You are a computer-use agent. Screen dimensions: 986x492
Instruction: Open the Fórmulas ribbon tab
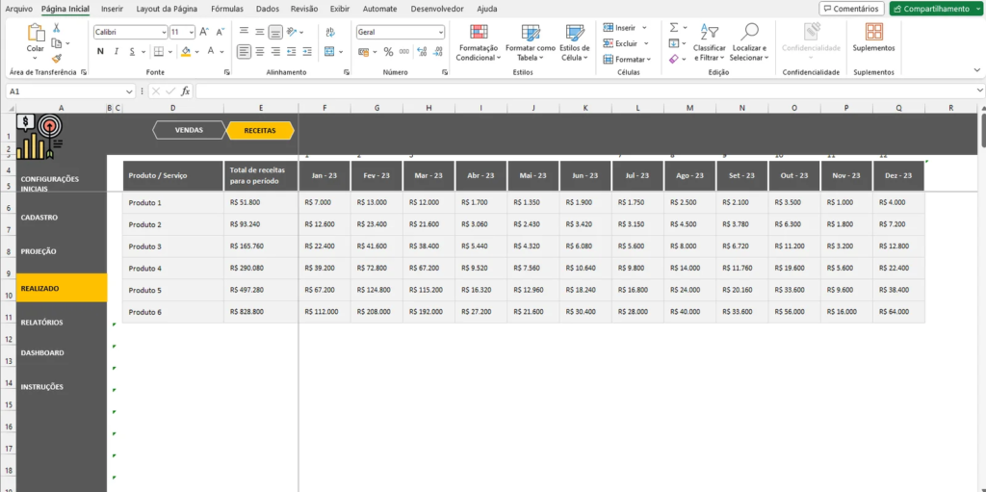(227, 9)
